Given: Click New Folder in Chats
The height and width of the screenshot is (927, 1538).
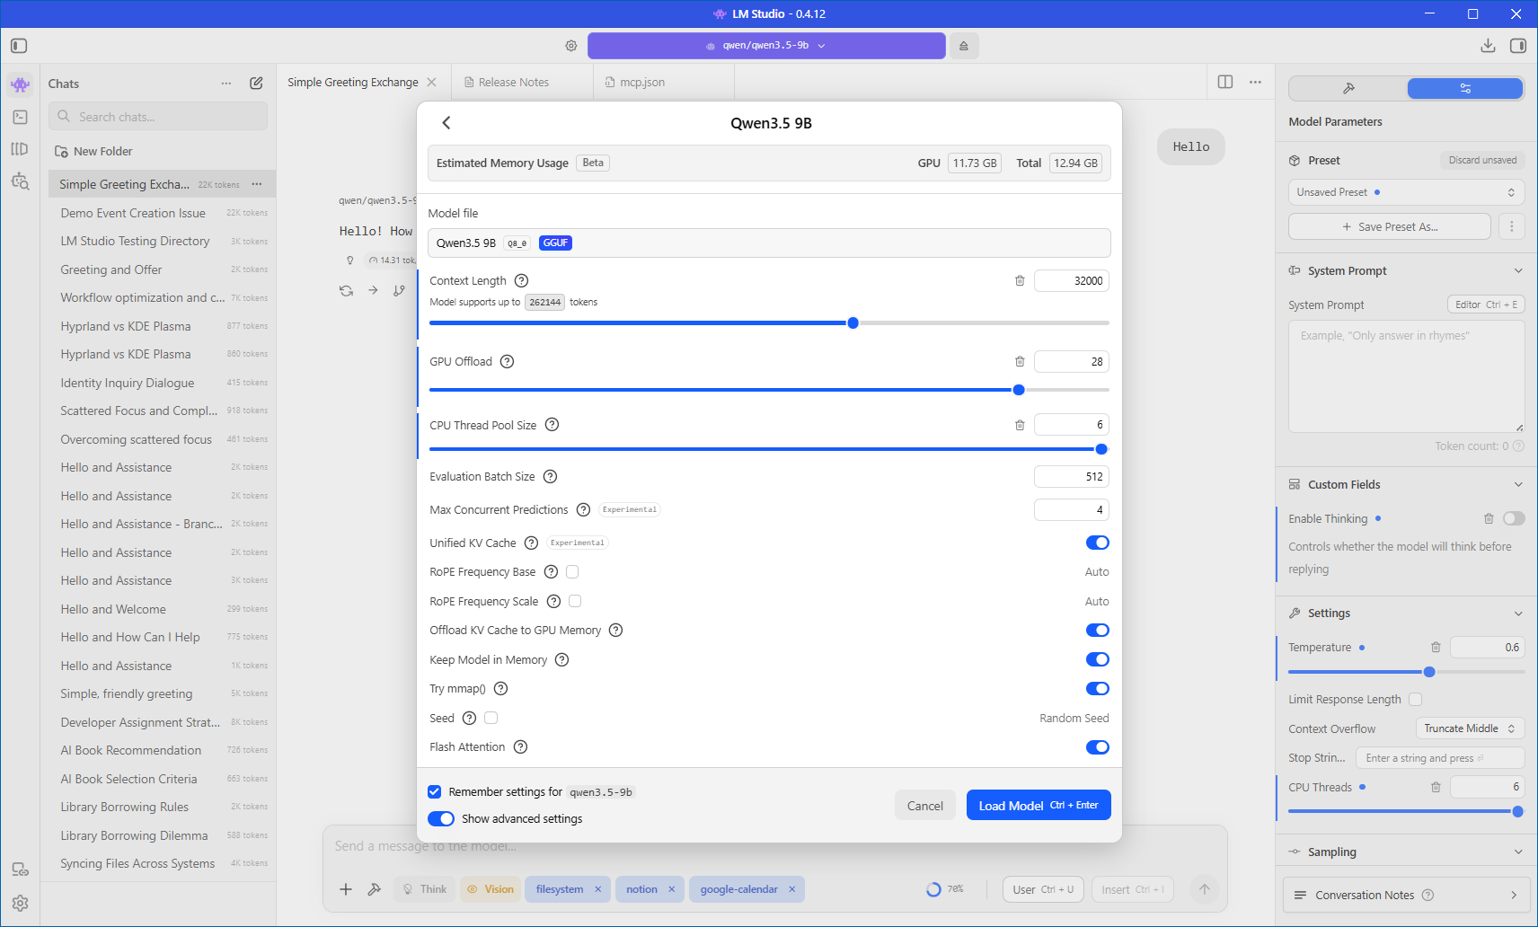Looking at the screenshot, I should click(x=93, y=151).
